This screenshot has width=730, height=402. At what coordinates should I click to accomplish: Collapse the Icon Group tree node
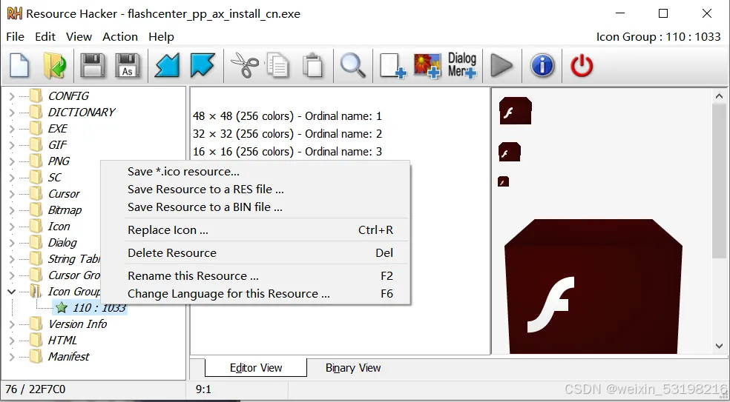click(x=12, y=292)
